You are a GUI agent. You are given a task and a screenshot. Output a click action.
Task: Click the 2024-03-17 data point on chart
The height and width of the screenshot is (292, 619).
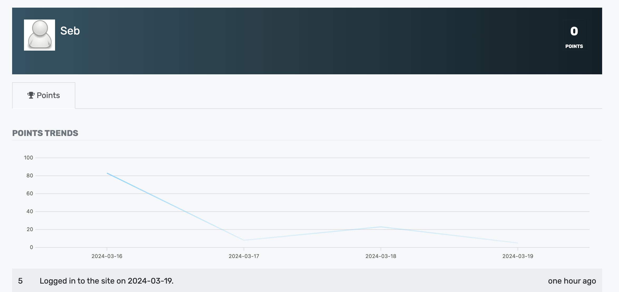click(x=244, y=240)
